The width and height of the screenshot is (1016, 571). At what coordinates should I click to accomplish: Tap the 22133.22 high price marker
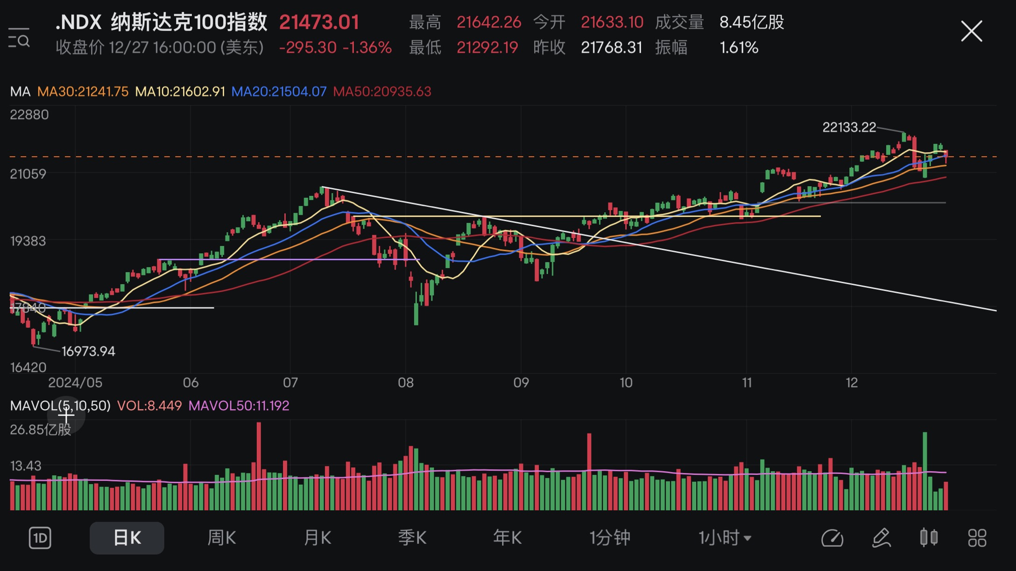click(849, 127)
